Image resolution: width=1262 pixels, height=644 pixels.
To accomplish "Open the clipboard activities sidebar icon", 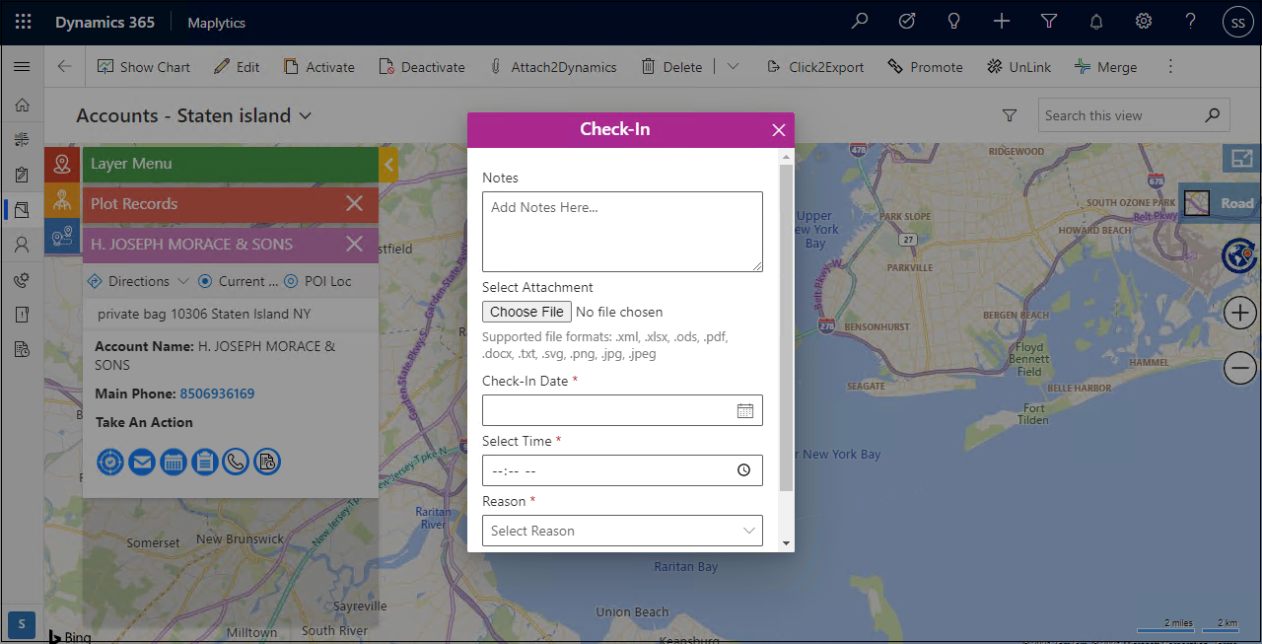I will point(22,175).
